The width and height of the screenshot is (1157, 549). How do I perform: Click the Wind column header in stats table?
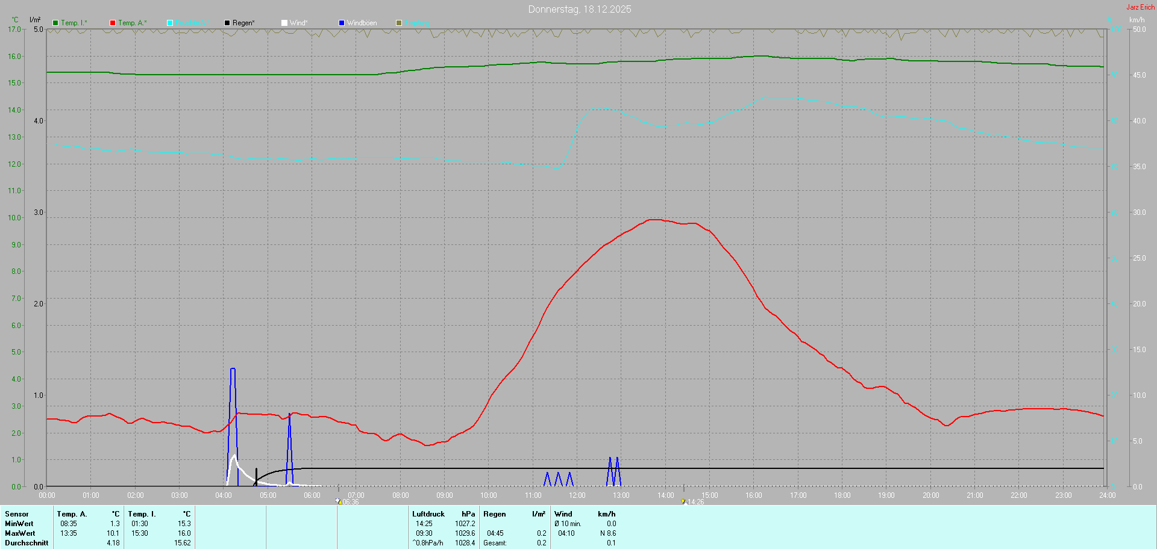click(563, 514)
